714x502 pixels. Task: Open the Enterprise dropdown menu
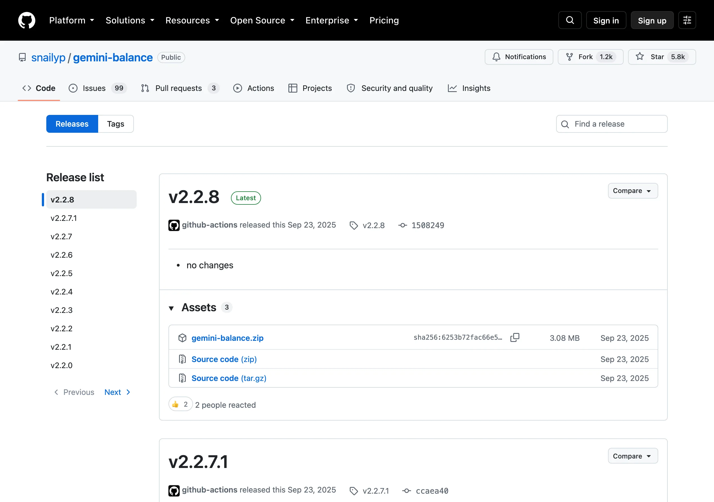tap(332, 20)
